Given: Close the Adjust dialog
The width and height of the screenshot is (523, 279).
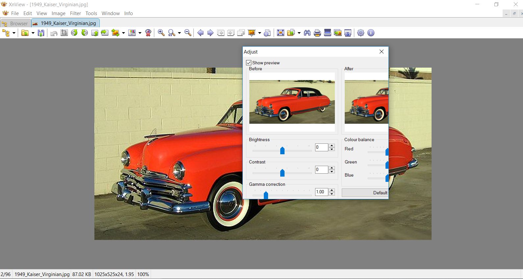Looking at the screenshot, I should point(382,52).
